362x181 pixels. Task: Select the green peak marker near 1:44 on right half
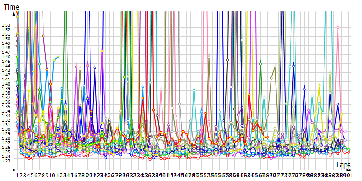click(260, 64)
